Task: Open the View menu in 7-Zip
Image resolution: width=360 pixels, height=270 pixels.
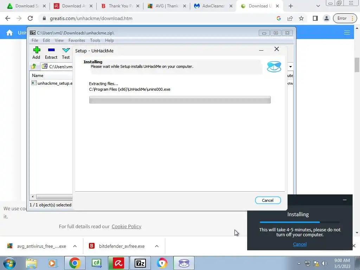Action: tap(59, 40)
